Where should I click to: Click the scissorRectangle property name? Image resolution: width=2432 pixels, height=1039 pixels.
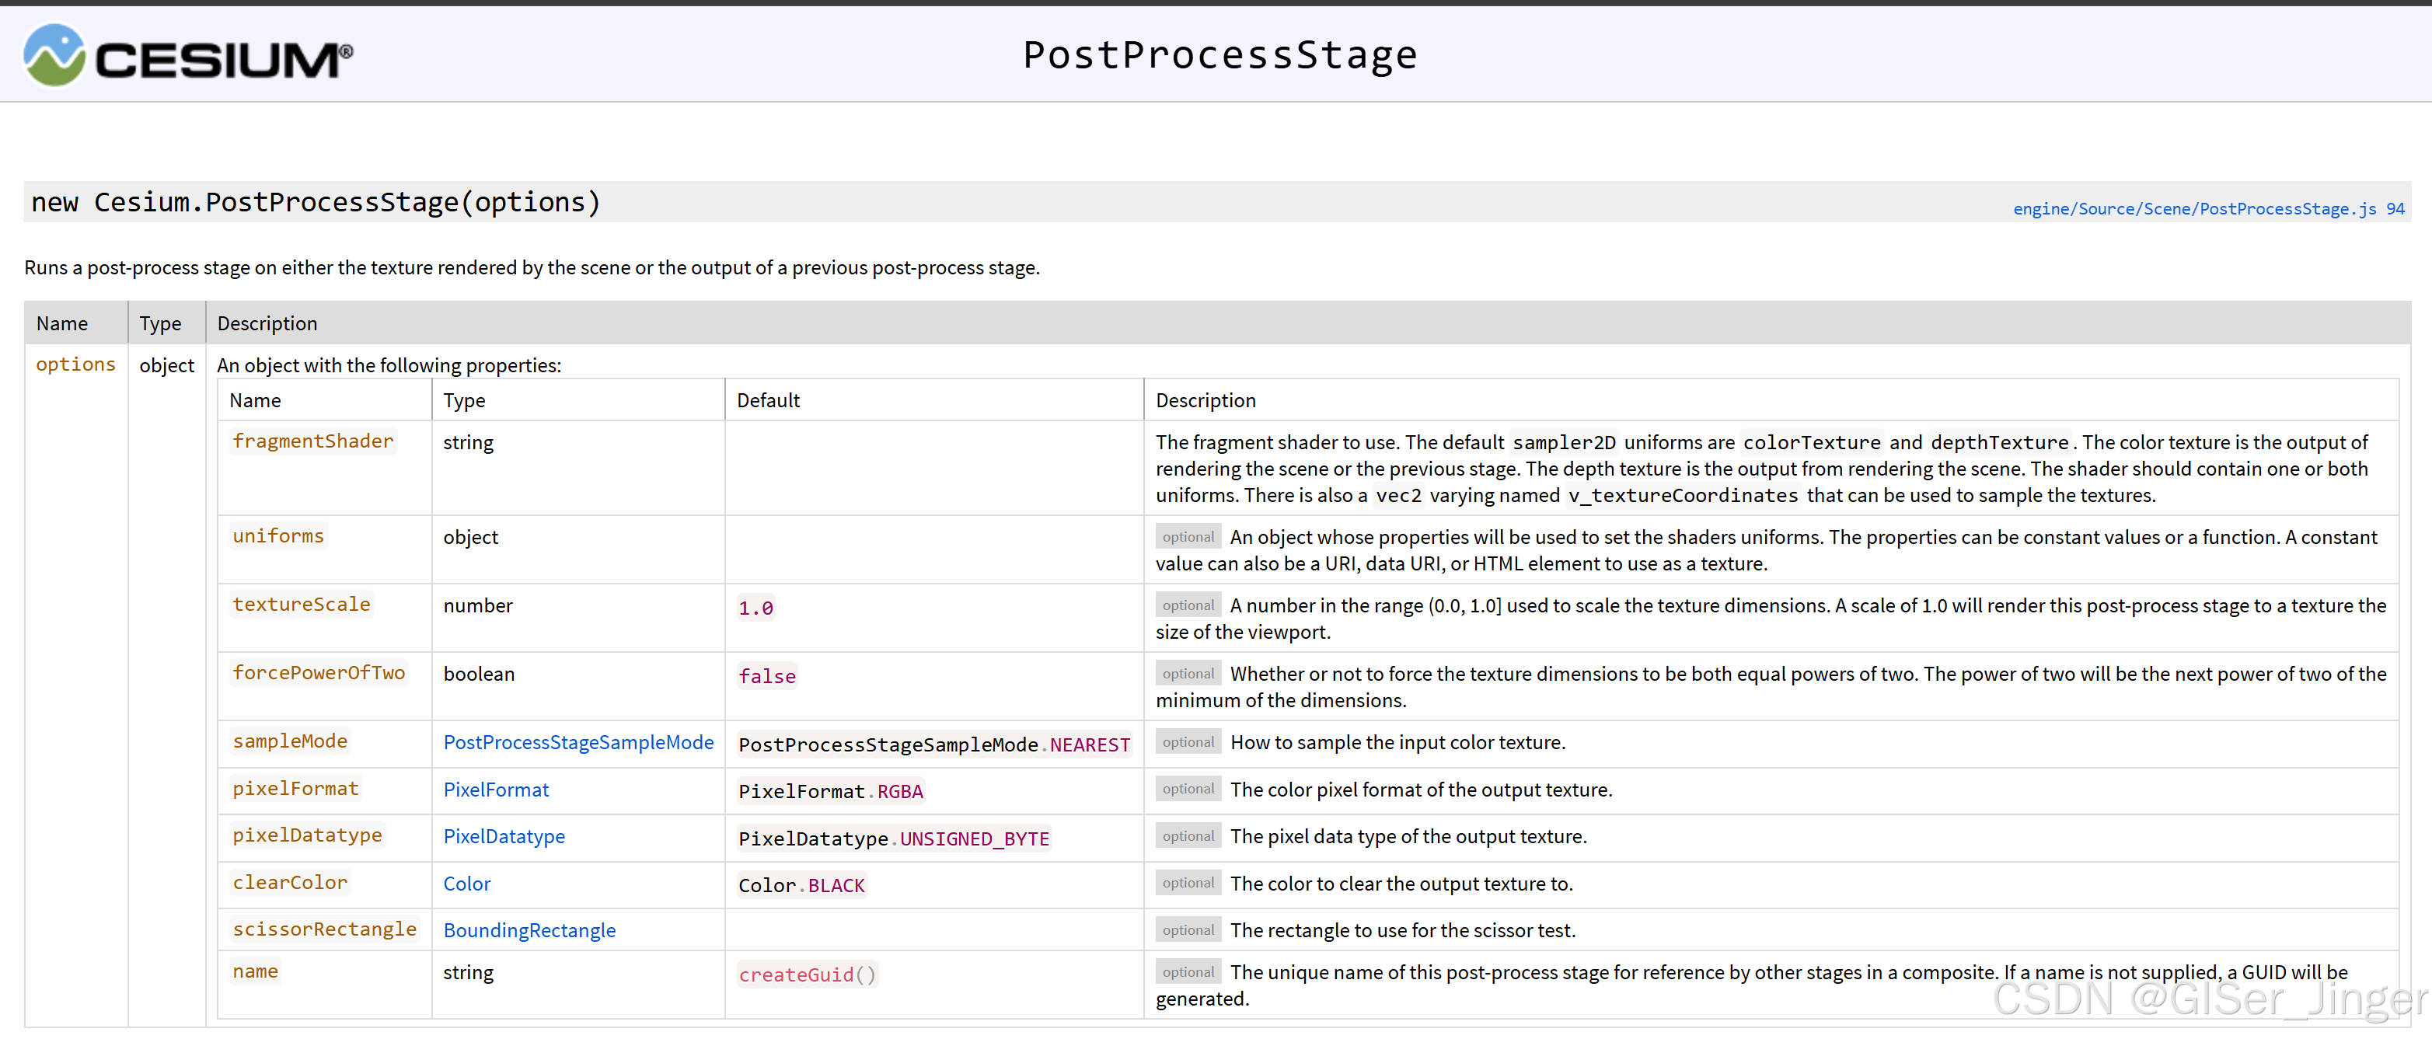tap(325, 929)
